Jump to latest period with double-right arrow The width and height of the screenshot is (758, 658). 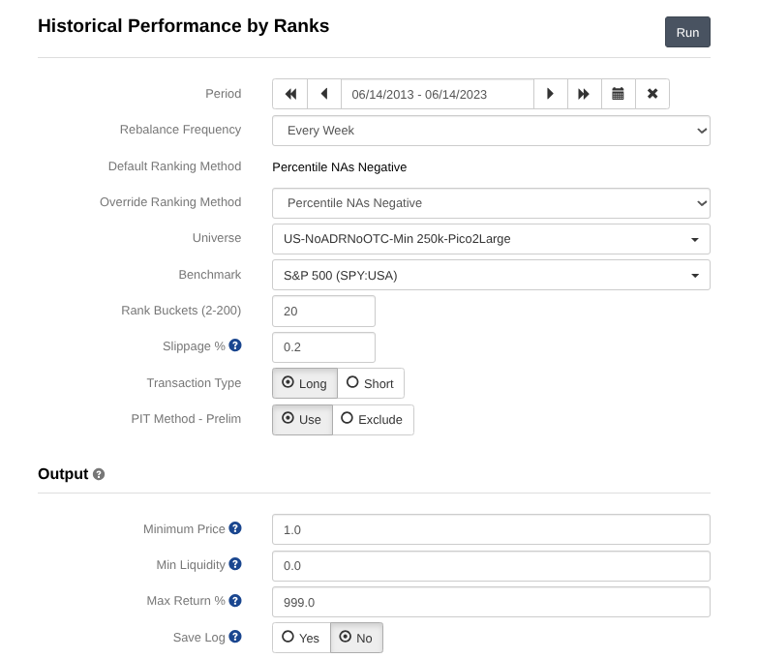coord(585,94)
